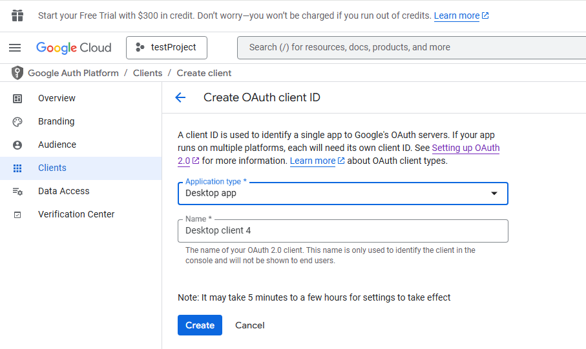Open the Verification Center menu item
586x349 pixels.
tap(81, 214)
